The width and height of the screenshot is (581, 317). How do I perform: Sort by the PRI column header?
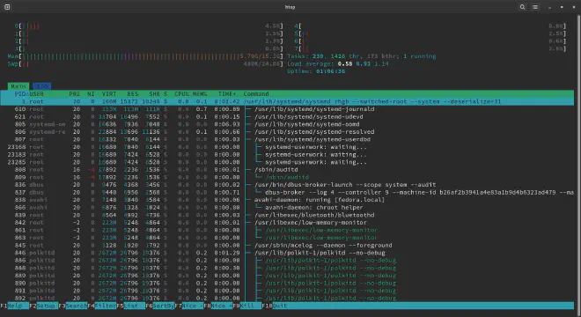tap(75, 94)
